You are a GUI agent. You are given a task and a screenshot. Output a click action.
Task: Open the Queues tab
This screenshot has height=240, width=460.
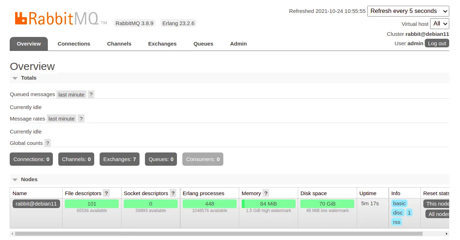pyautogui.click(x=203, y=44)
